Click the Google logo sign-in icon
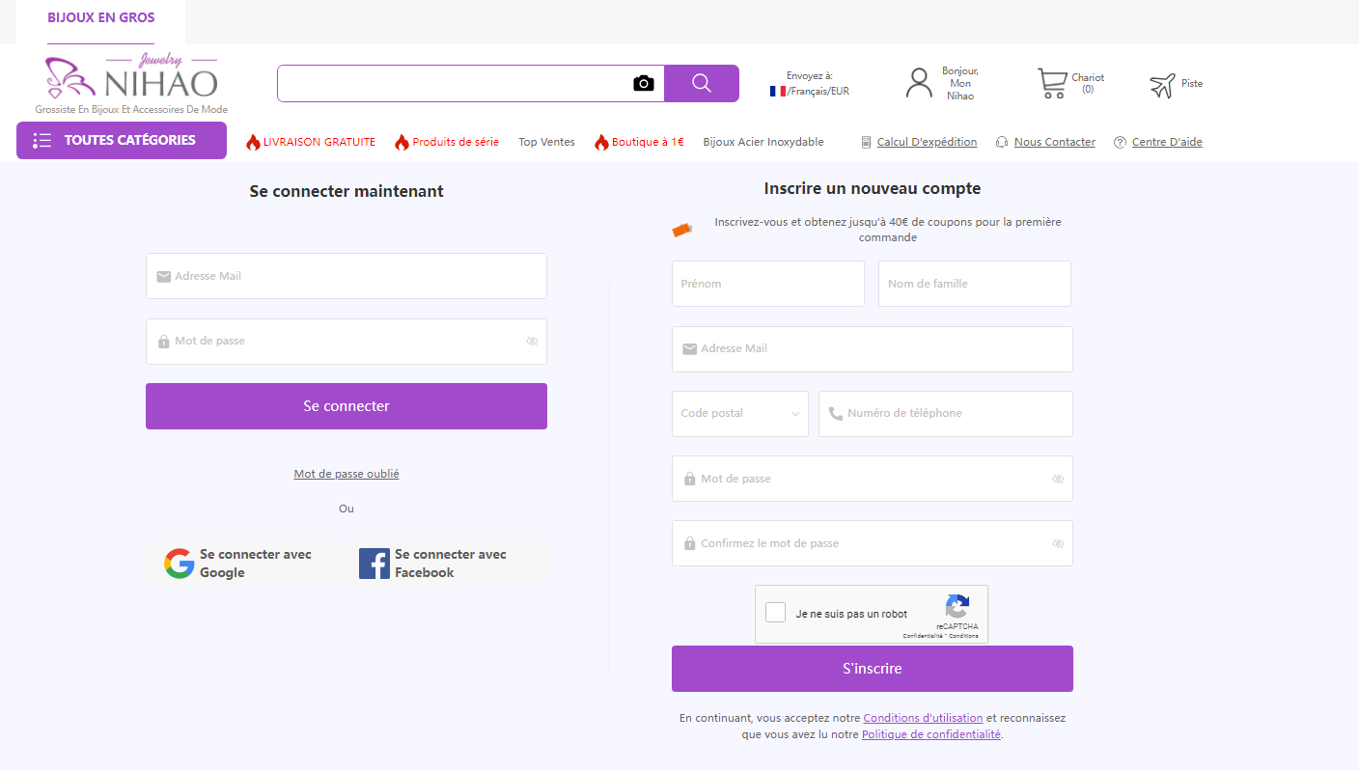The image size is (1359, 771). click(x=179, y=564)
